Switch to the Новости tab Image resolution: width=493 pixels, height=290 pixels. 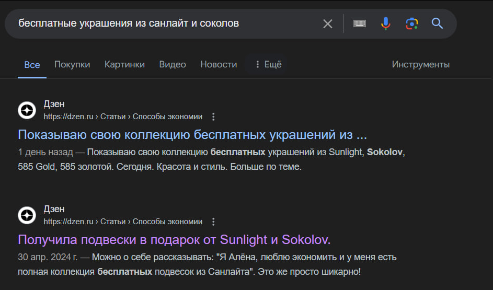pos(219,64)
